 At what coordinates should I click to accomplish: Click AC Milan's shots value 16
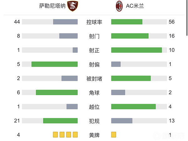coord(171,36)
